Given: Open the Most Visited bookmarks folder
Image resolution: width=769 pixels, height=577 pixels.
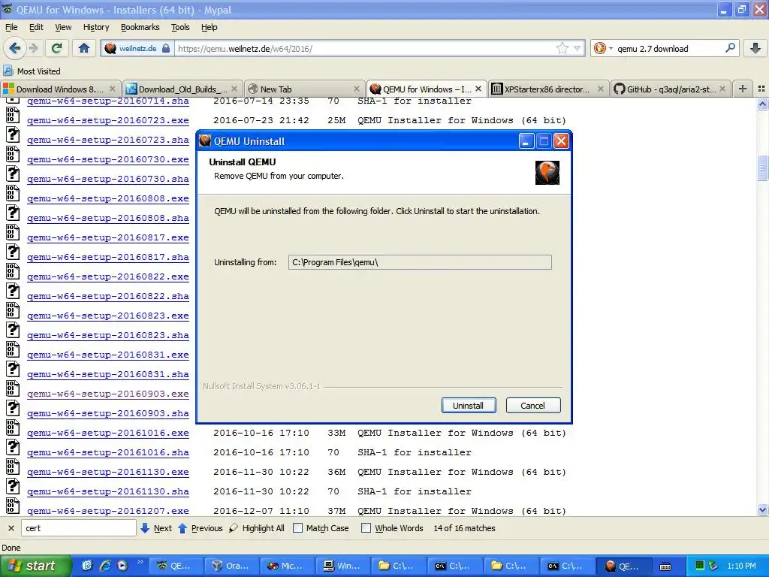Looking at the screenshot, I should pyautogui.click(x=32, y=71).
